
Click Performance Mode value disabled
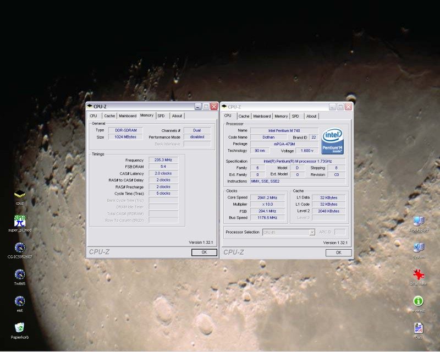(197, 137)
